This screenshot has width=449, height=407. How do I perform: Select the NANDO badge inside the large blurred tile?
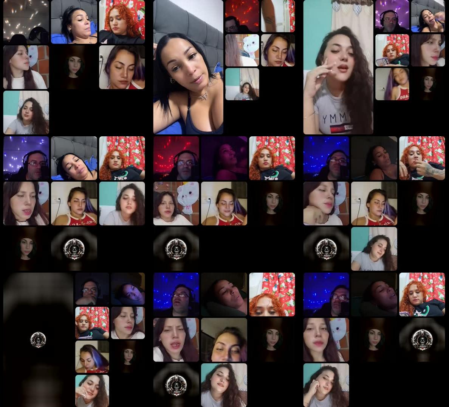pyautogui.click(x=37, y=339)
